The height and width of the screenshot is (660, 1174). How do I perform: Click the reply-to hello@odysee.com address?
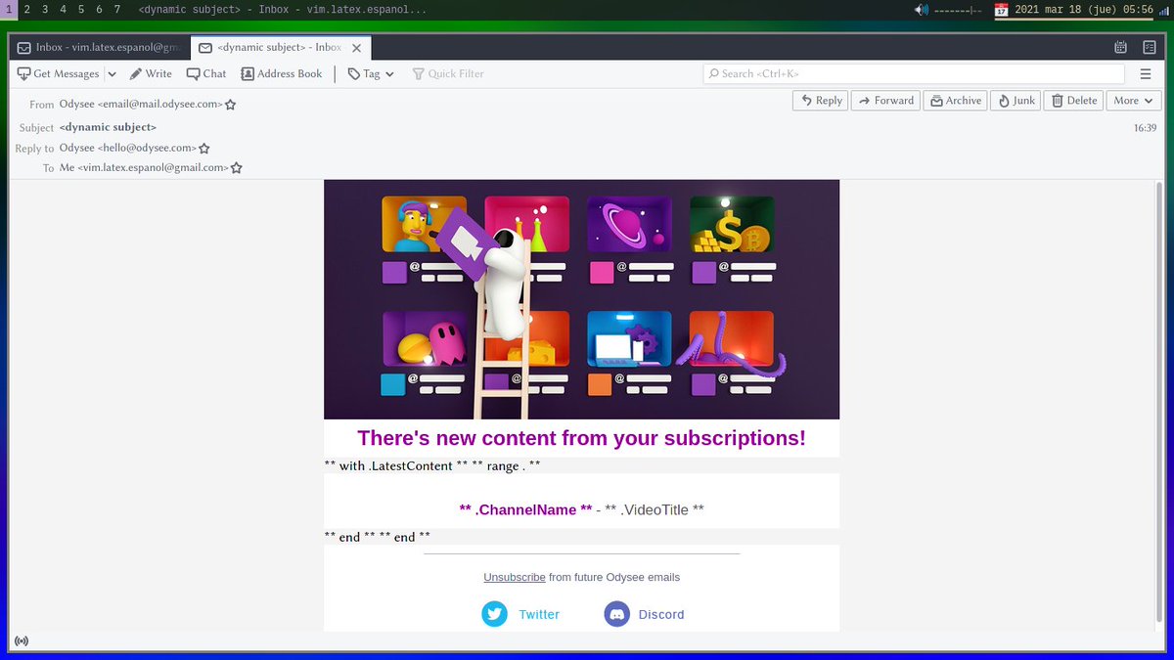128,148
